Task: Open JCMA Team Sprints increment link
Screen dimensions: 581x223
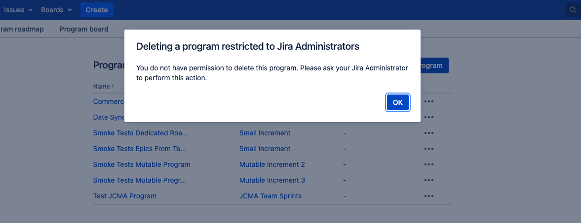Action: pyautogui.click(x=270, y=196)
